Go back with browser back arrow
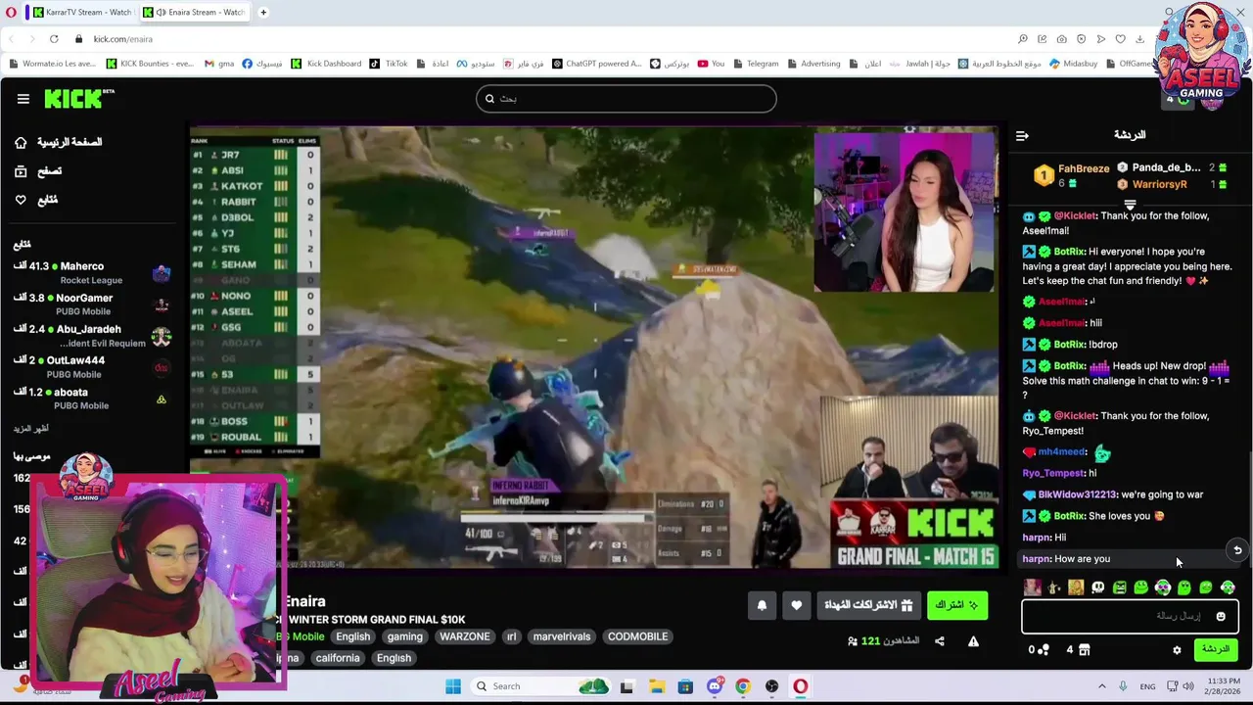This screenshot has width=1253, height=705. 12,39
